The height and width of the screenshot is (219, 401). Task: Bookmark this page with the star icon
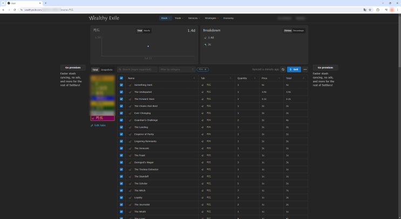point(370,10)
